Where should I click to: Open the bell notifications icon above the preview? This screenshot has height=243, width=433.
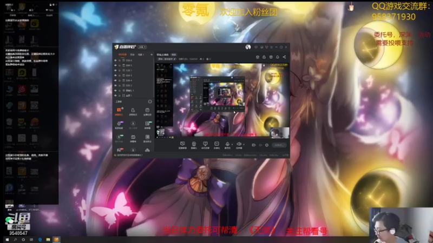278,57
